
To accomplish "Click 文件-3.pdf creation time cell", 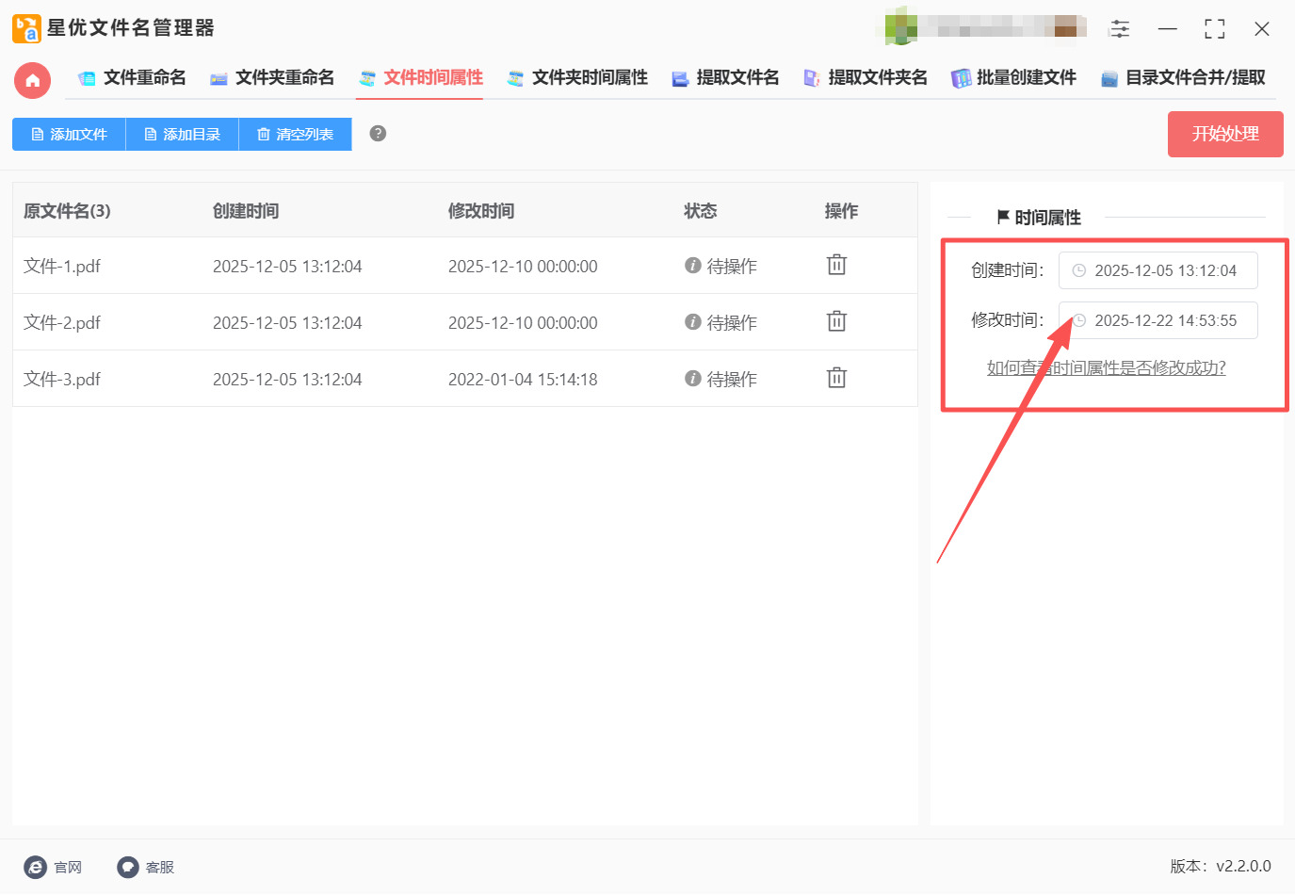I will (x=287, y=379).
